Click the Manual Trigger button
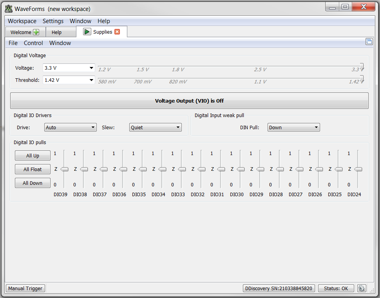 25,288
